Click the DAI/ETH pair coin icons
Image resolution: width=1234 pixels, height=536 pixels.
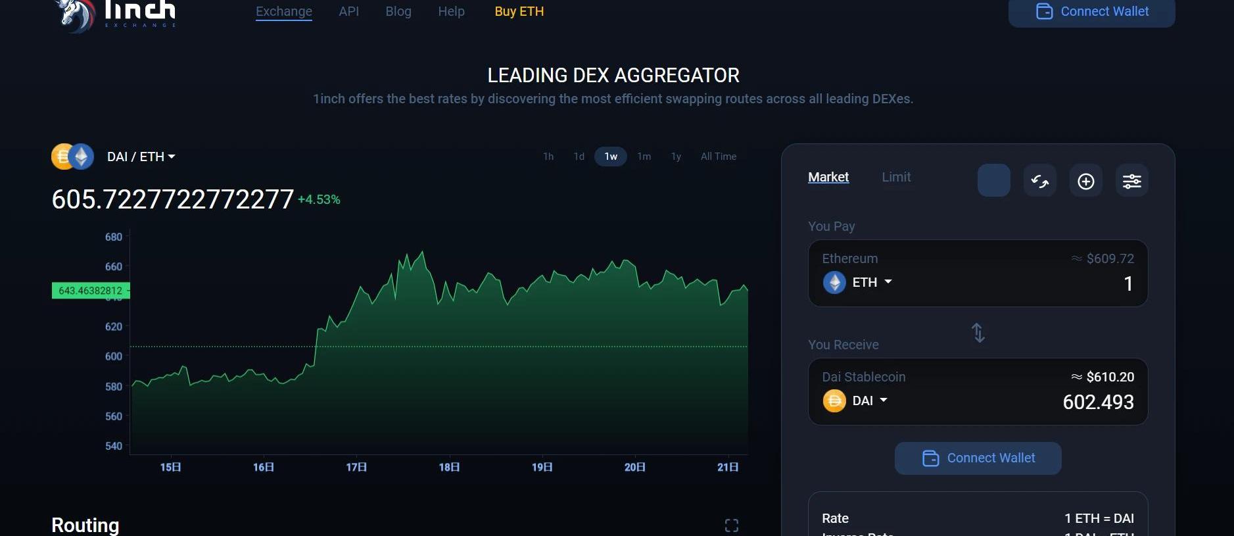[73, 157]
